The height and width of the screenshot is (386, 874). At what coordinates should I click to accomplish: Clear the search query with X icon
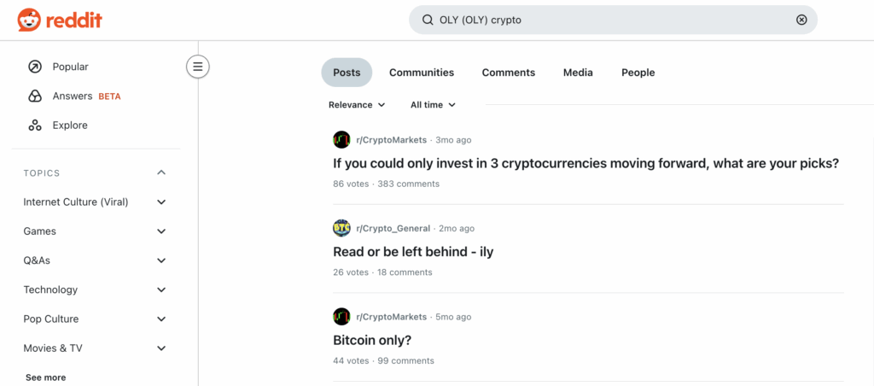801,20
